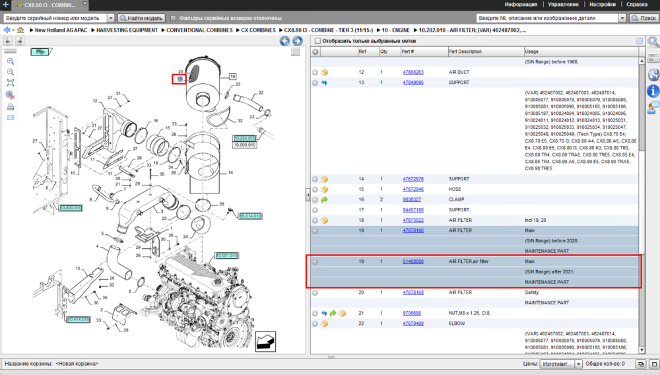Email the diagram via envelope icon
660x375 pixels.
pyautogui.click(x=11, y=118)
